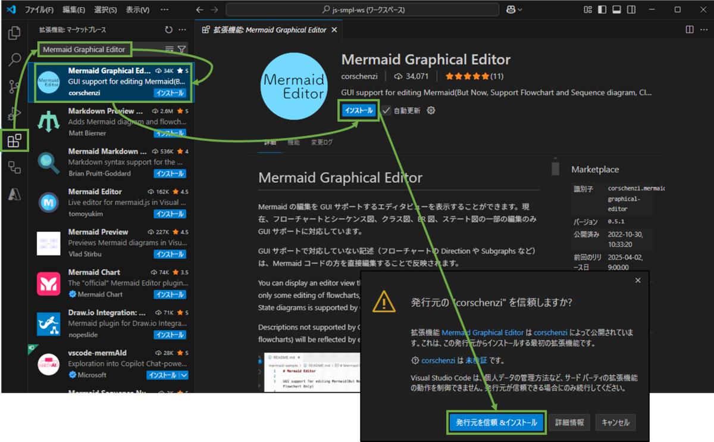Open vscode-mermAId install dropdown arrow
Image resolution: width=714 pixels, height=442 pixels.
tap(183, 375)
